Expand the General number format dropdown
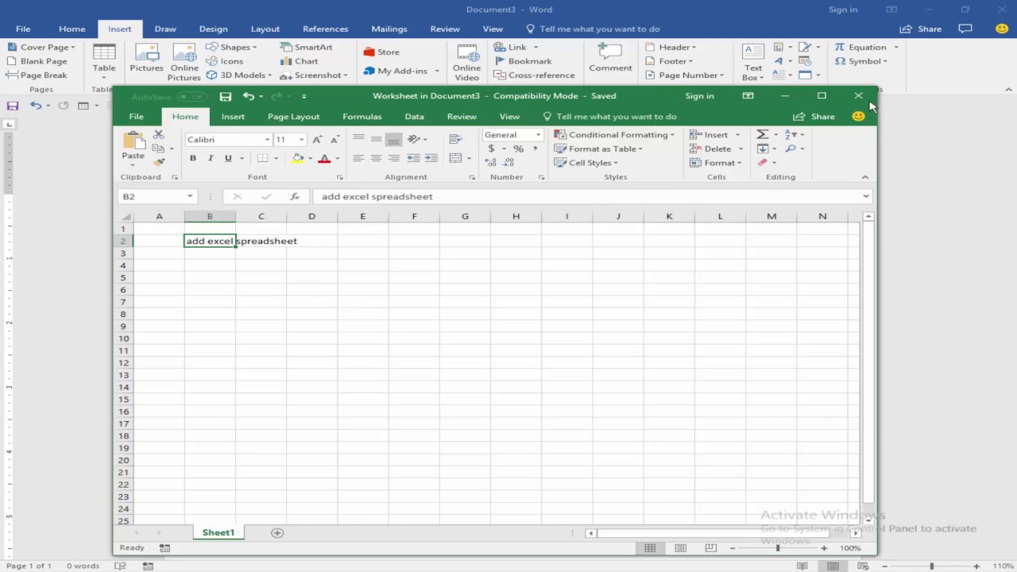The height and width of the screenshot is (572, 1017). tap(538, 135)
